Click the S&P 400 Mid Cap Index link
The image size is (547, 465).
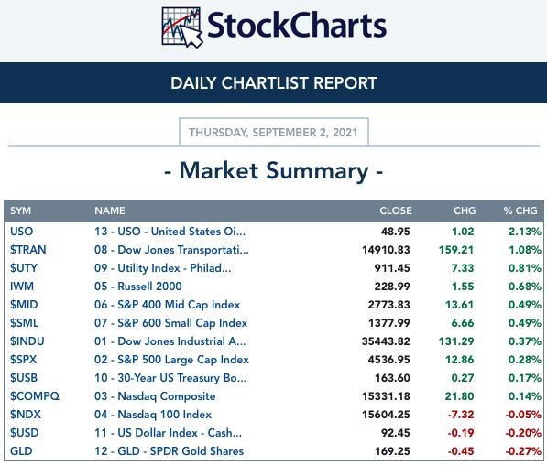click(167, 305)
